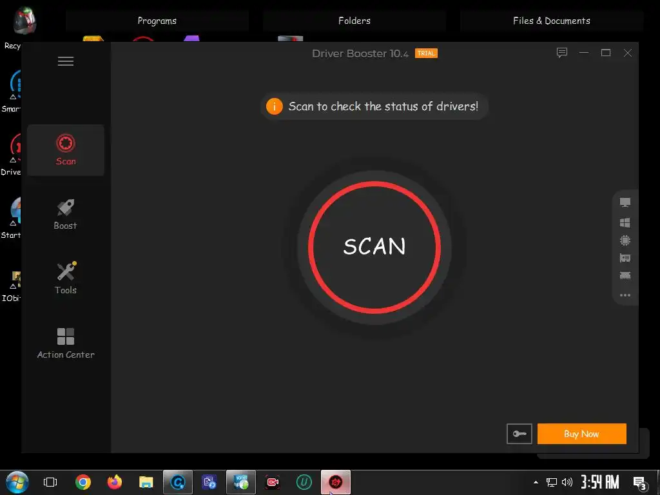Show monitor device info icon
Viewport: 660px width, 495px height.
[x=625, y=202]
